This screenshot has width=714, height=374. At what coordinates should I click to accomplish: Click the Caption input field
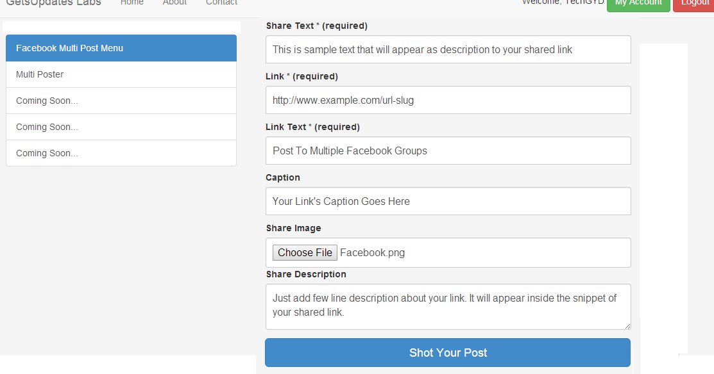coord(448,202)
